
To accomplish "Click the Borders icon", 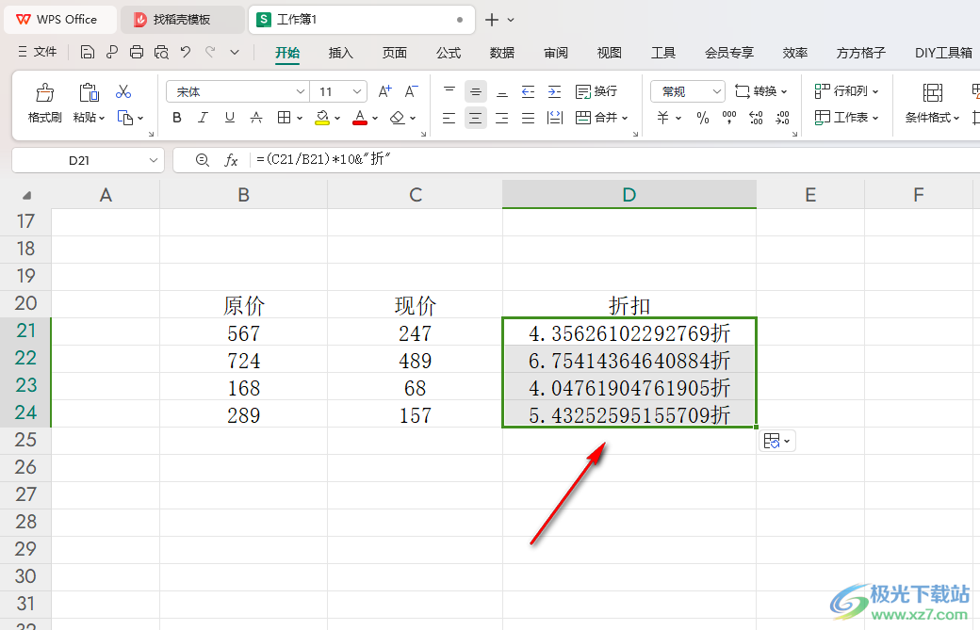I will point(285,118).
